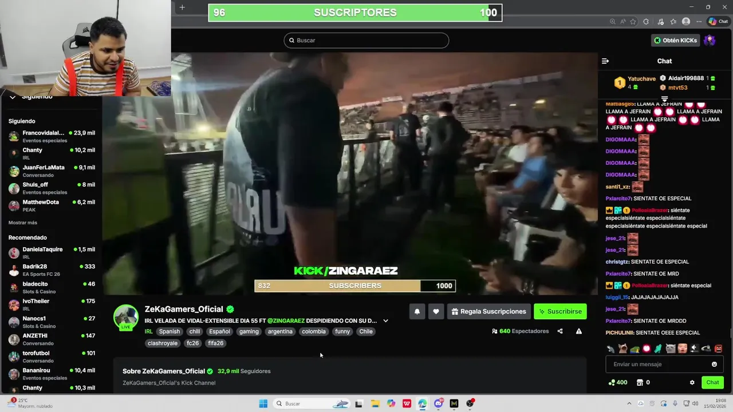
Task: Click the share icon beside Espectadores
Action: [560, 331]
